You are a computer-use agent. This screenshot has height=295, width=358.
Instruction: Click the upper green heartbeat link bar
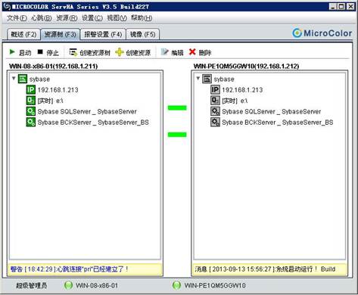(177, 108)
